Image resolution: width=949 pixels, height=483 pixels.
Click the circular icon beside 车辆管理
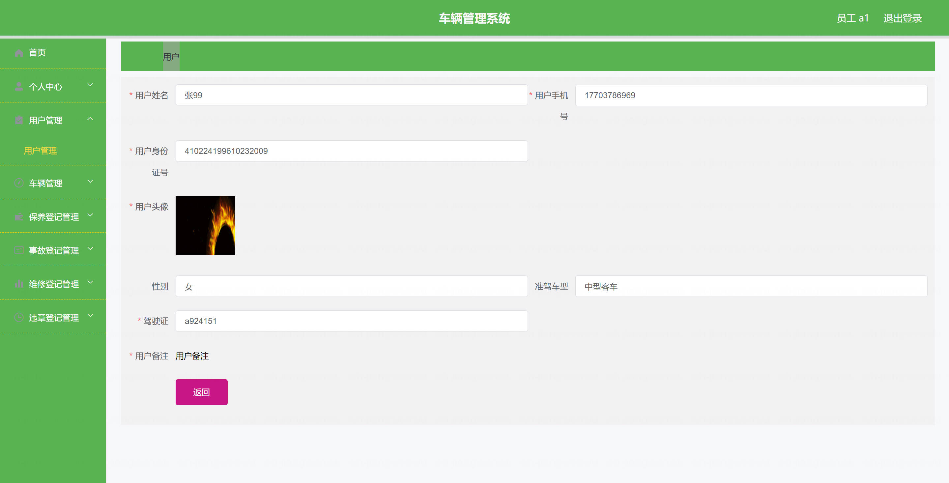[19, 183]
